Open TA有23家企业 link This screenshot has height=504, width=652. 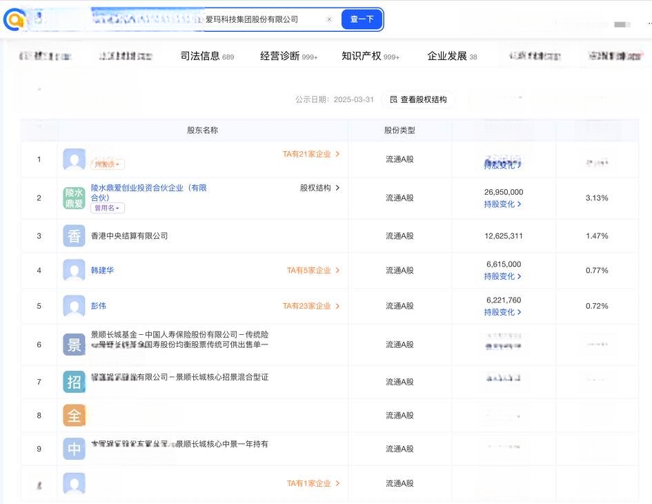click(311, 306)
